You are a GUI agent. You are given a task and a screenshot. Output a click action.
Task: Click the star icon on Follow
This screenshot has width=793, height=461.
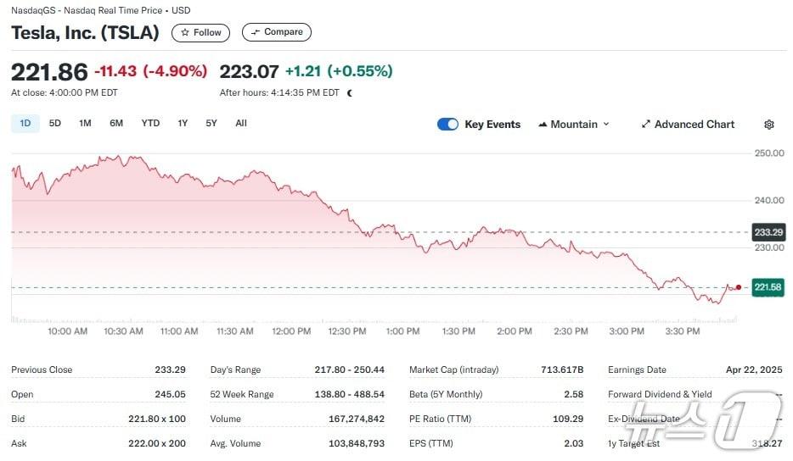point(185,32)
